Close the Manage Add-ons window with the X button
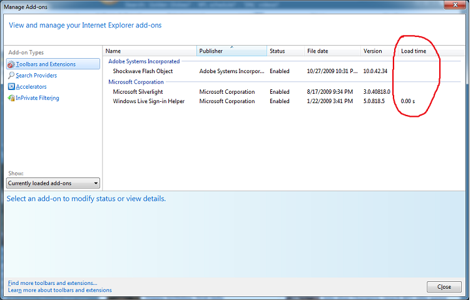Viewport: 473px width, 300px height. coord(455,5)
